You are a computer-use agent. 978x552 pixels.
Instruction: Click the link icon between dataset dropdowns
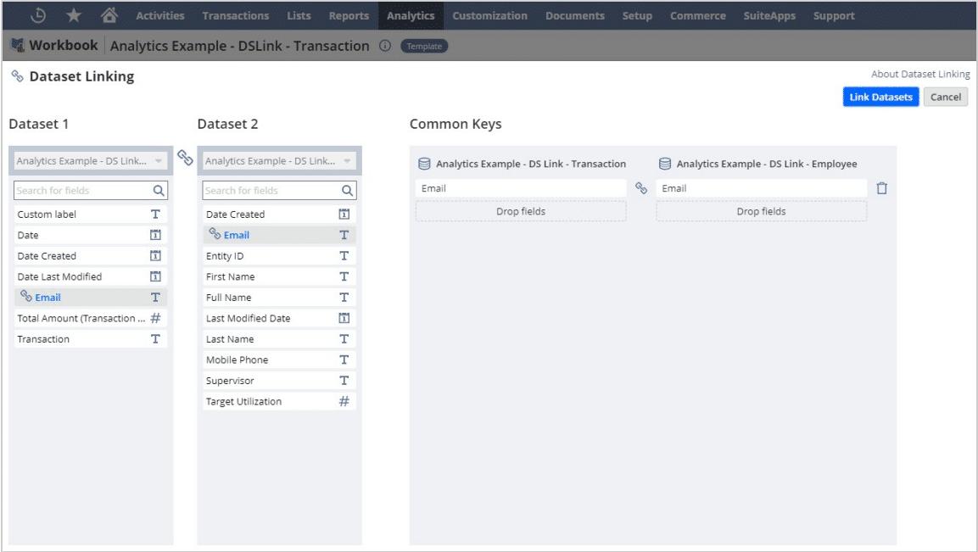[x=185, y=158]
